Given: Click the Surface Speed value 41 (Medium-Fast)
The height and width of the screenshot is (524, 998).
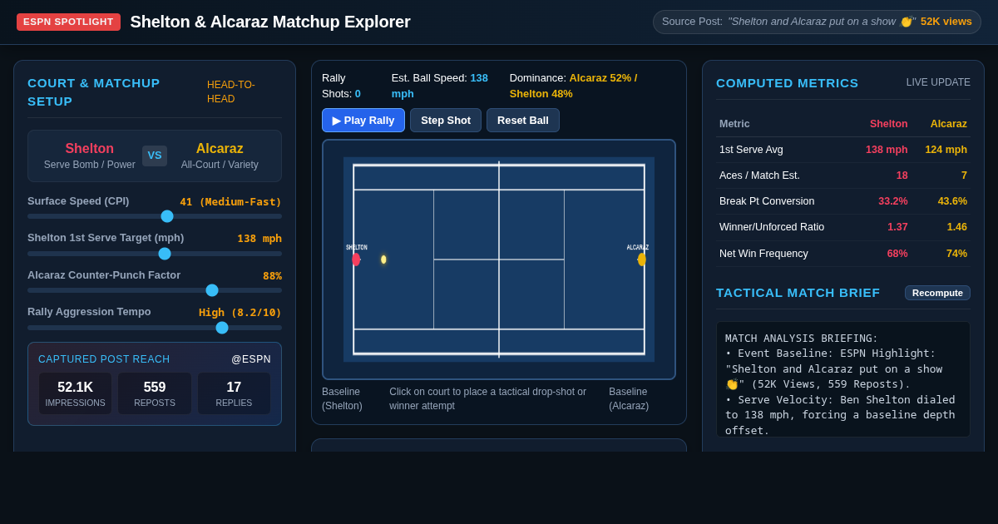Looking at the screenshot, I should 230,202.
